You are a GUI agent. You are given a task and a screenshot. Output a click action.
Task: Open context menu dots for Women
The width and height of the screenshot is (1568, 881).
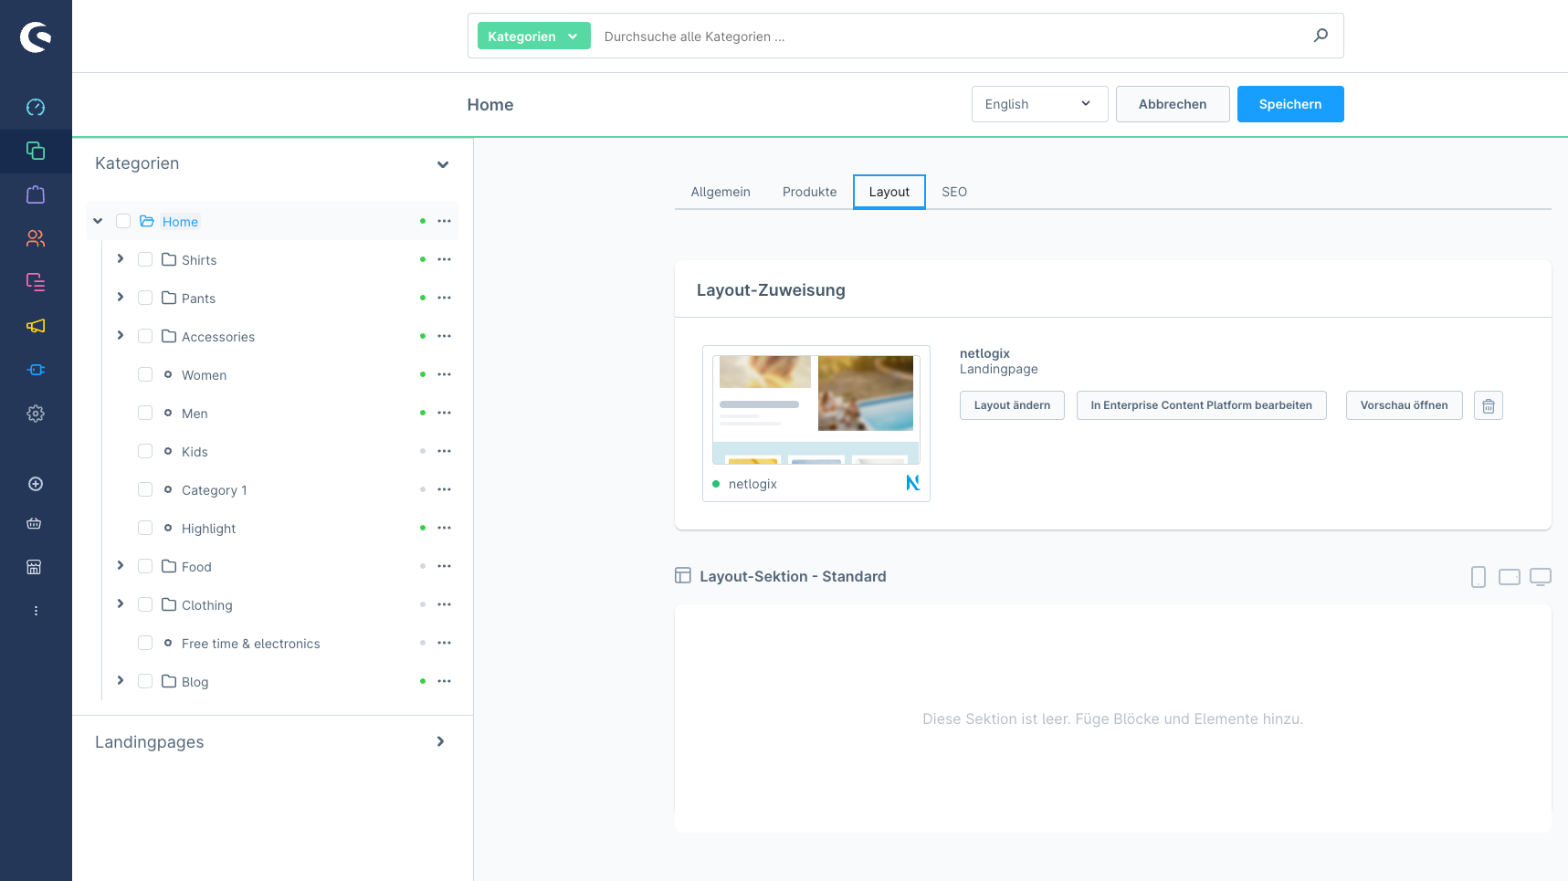click(x=445, y=374)
